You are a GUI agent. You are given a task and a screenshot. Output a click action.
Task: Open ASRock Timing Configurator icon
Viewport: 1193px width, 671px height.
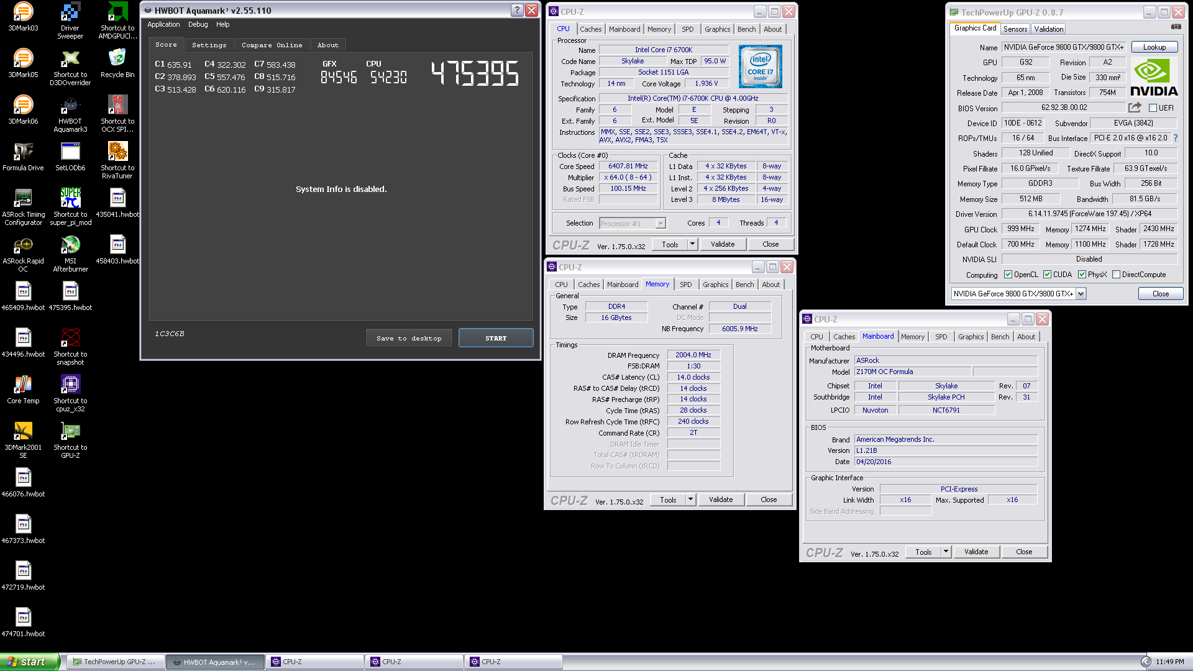pyautogui.click(x=23, y=207)
